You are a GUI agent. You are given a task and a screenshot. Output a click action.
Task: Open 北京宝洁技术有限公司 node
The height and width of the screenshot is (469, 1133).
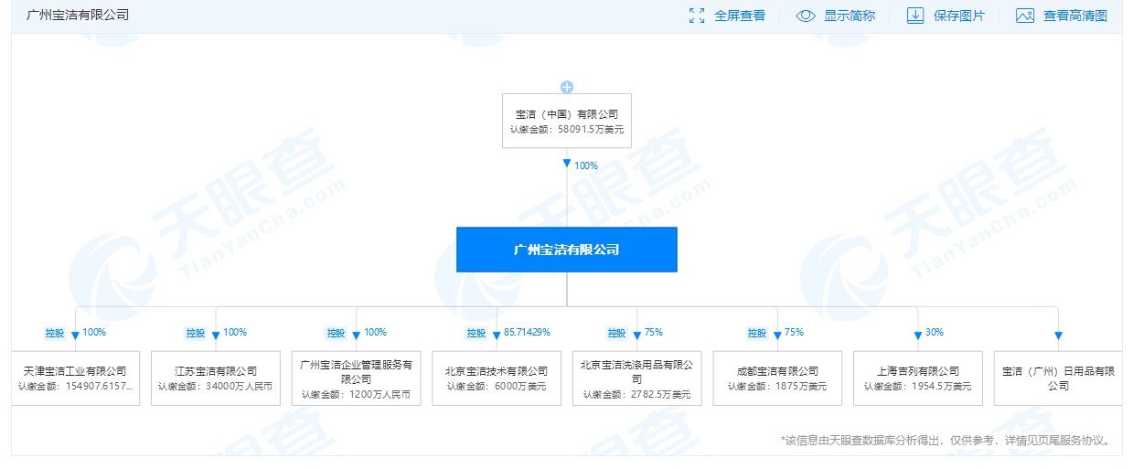[497, 378]
